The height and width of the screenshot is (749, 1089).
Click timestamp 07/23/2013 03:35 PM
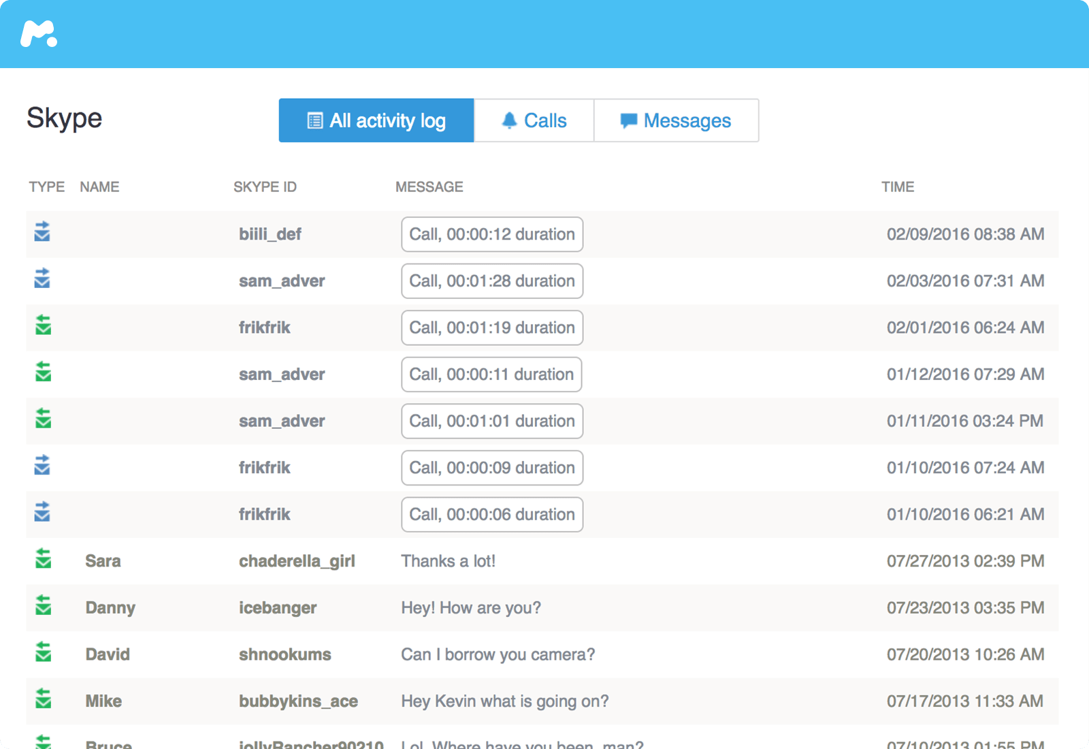[965, 608]
